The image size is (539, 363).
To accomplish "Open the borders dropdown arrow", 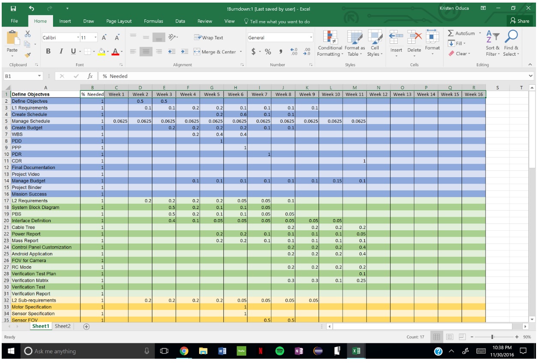I will click(x=94, y=52).
